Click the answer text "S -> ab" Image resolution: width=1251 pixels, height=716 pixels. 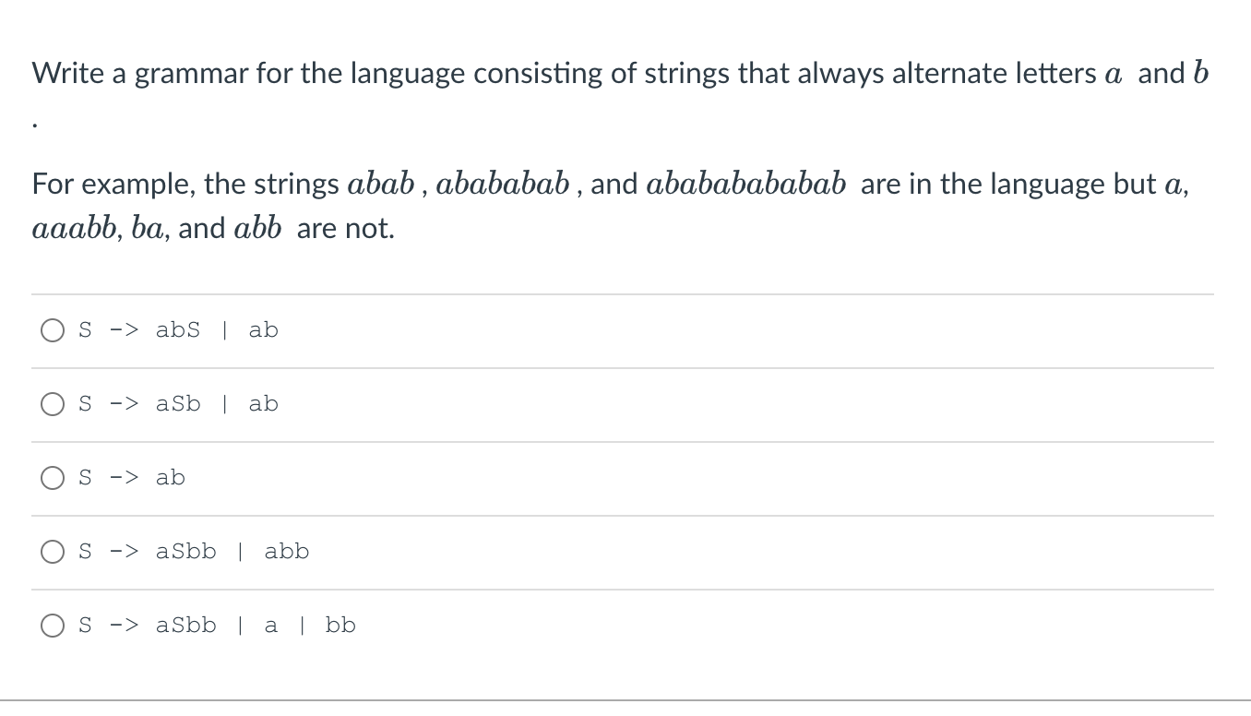click(x=134, y=478)
